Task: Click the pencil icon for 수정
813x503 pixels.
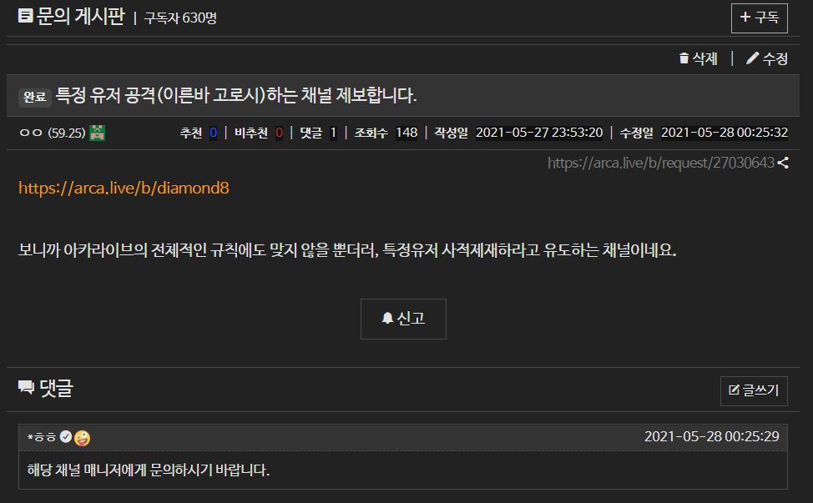Action: click(x=752, y=58)
